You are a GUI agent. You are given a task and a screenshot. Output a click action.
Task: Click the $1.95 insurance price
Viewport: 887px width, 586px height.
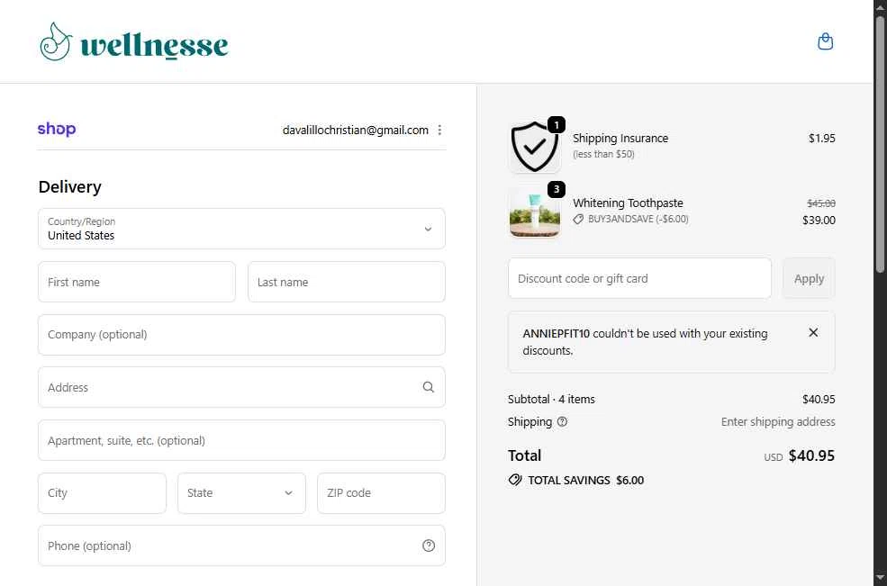821,138
